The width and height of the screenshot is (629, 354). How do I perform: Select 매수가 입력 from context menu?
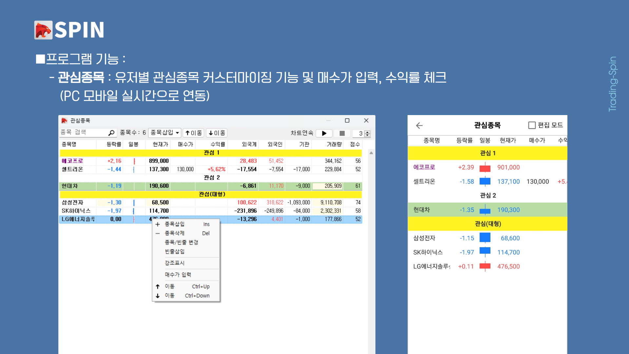[x=178, y=275]
